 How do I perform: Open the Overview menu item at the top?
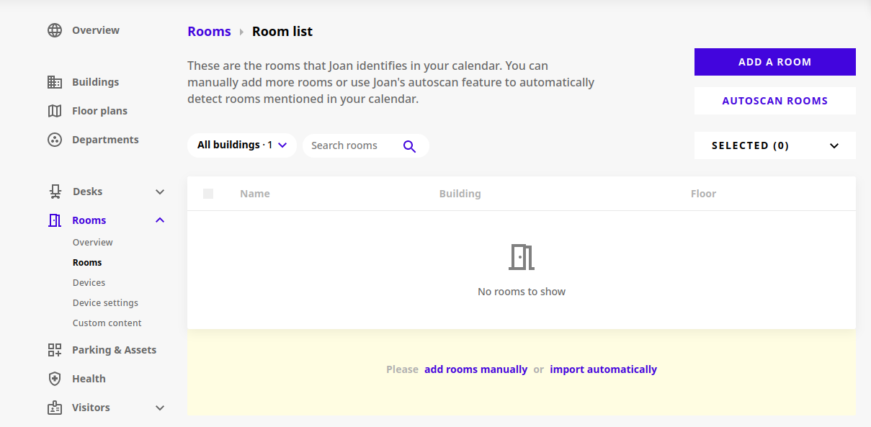[96, 30]
